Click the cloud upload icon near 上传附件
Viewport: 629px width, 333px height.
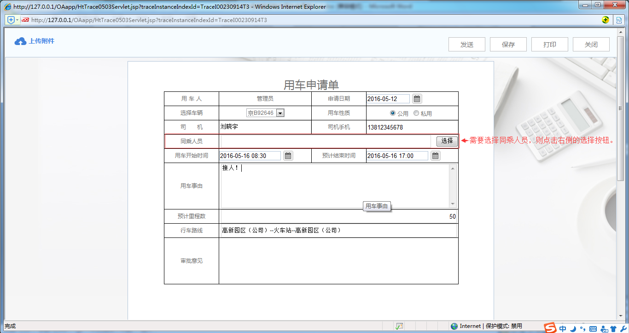(x=20, y=41)
